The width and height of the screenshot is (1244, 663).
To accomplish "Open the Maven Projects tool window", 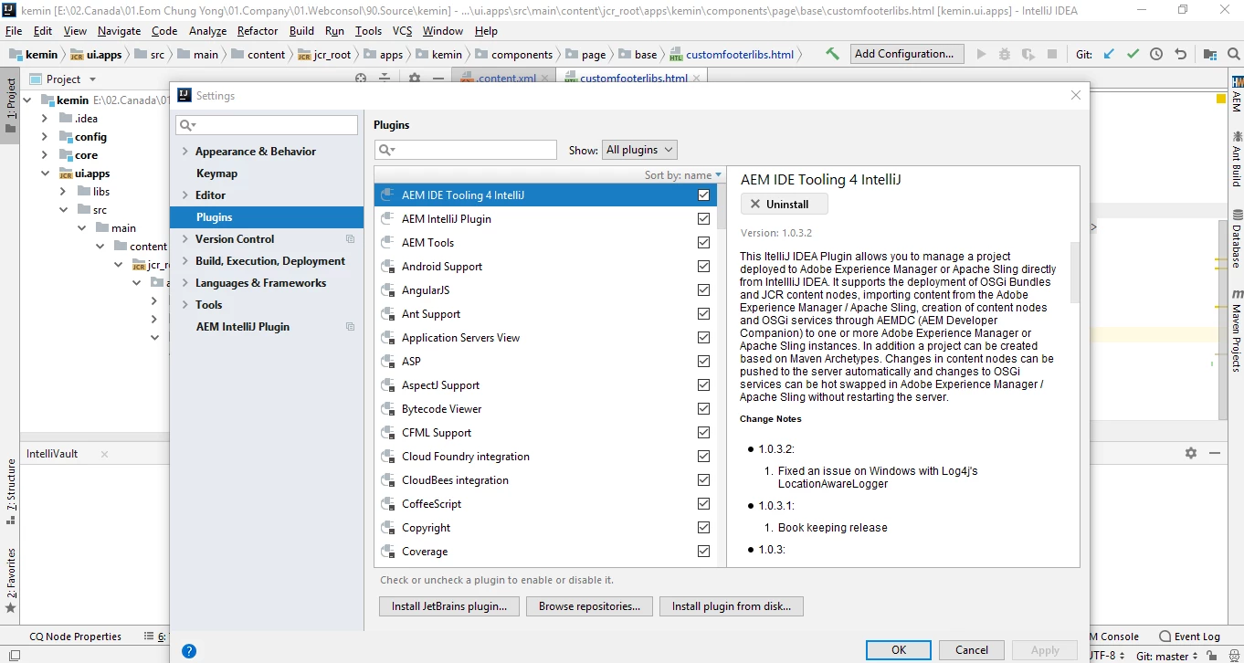I will point(1236,331).
